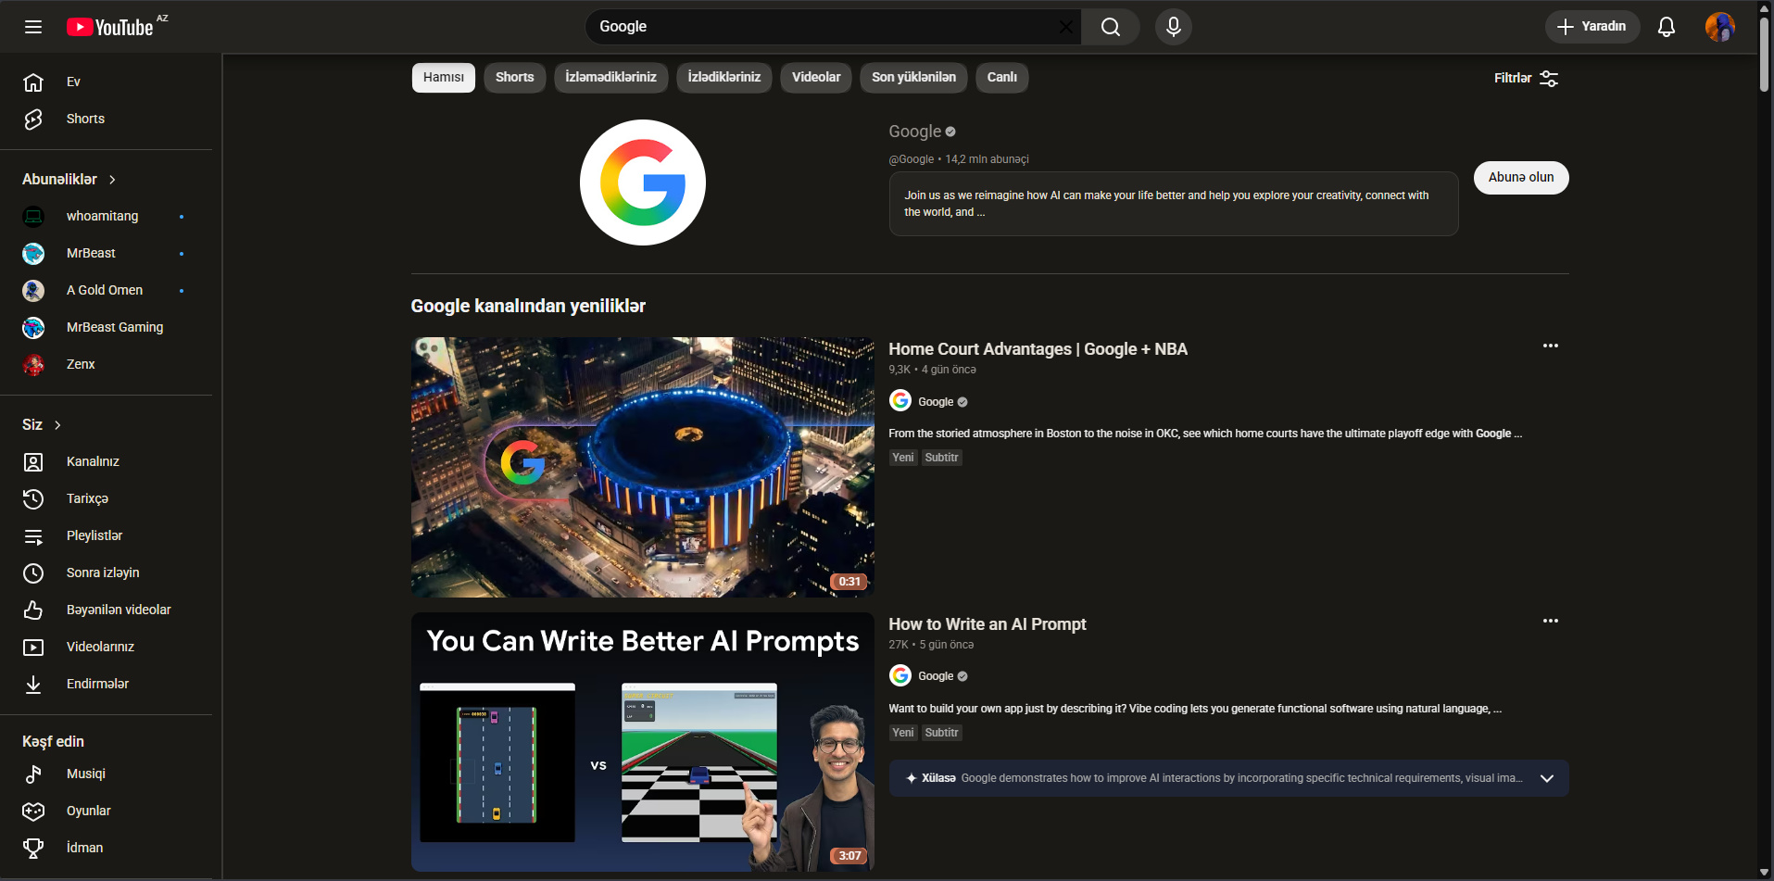Play the Home Court Advantages thumbnail
This screenshot has height=881, width=1774.
click(x=643, y=467)
